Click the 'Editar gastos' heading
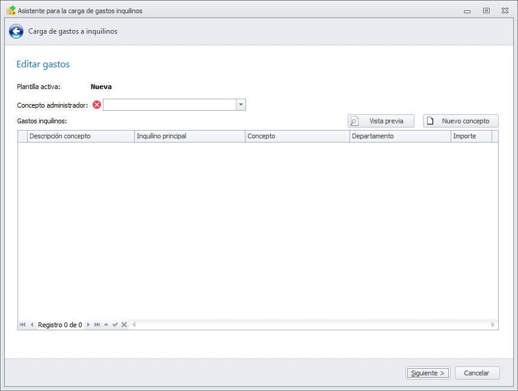The width and height of the screenshot is (518, 391). point(43,64)
